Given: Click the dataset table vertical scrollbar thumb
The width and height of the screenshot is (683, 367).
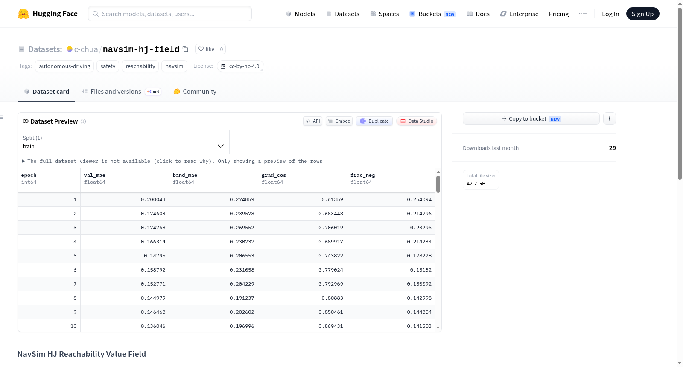Looking at the screenshot, I should point(438,184).
